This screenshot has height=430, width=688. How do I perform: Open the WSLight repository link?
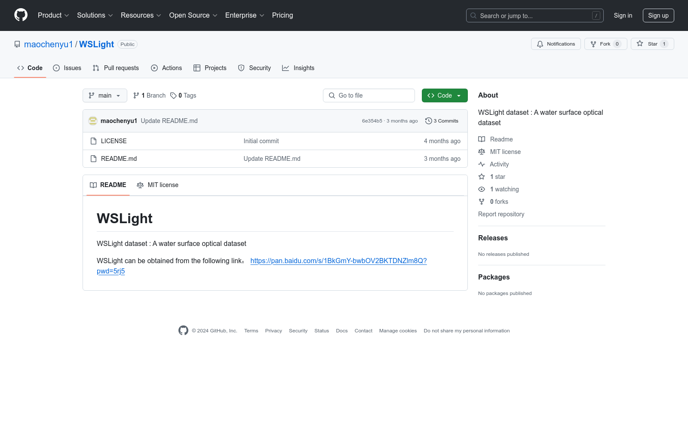[96, 44]
